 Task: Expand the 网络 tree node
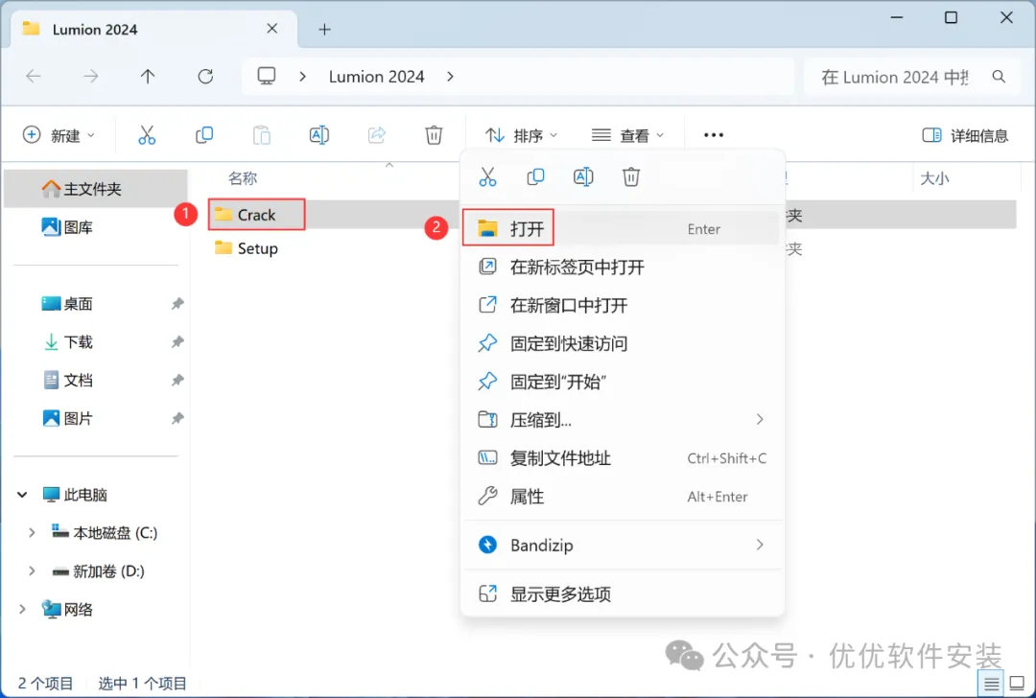22,610
